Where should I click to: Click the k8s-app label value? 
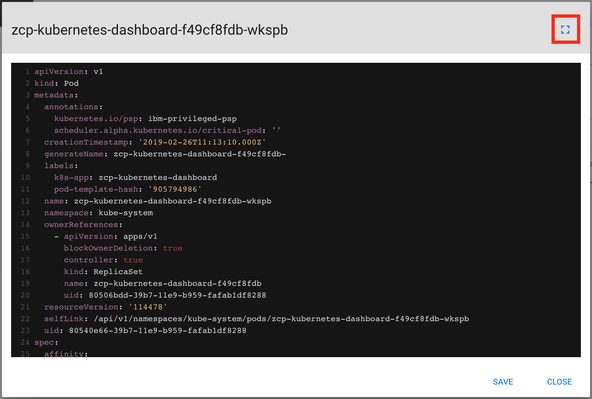(158, 177)
